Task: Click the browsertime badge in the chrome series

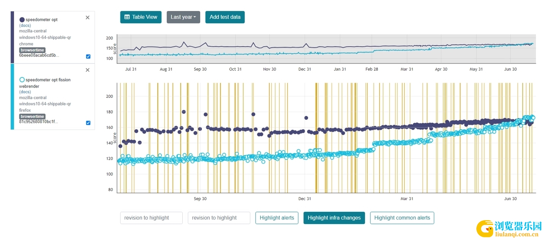Action: (x=32, y=50)
